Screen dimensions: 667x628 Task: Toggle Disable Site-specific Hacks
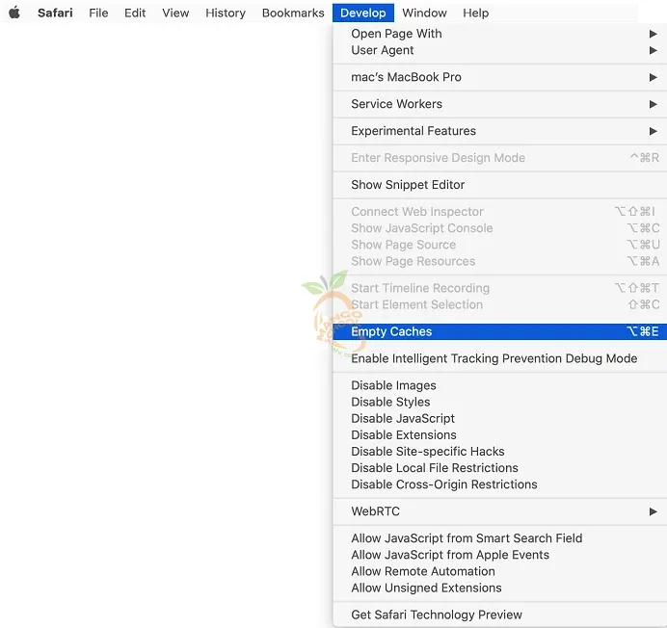pos(500,452)
